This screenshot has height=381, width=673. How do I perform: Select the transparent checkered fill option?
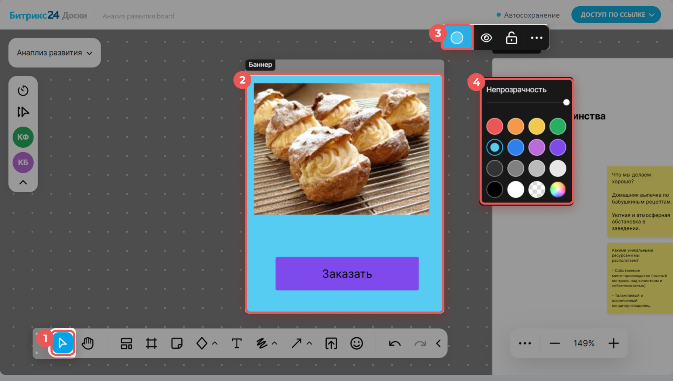tap(537, 189)
